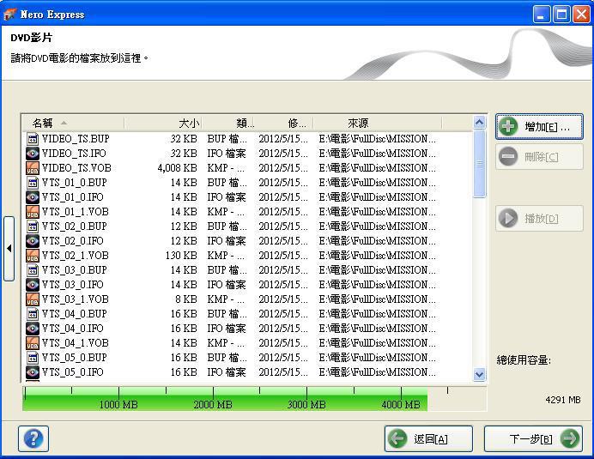Click the VTS_04_1.VOB file icon
The height and width of the screenshot is (459, 594).
click(x=33, y=343)
